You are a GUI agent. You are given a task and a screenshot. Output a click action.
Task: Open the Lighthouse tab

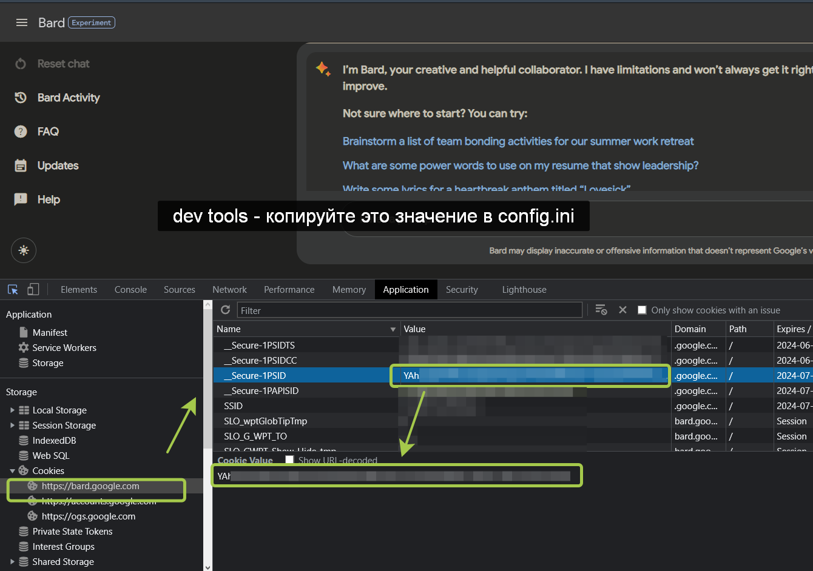click(524, 289)
